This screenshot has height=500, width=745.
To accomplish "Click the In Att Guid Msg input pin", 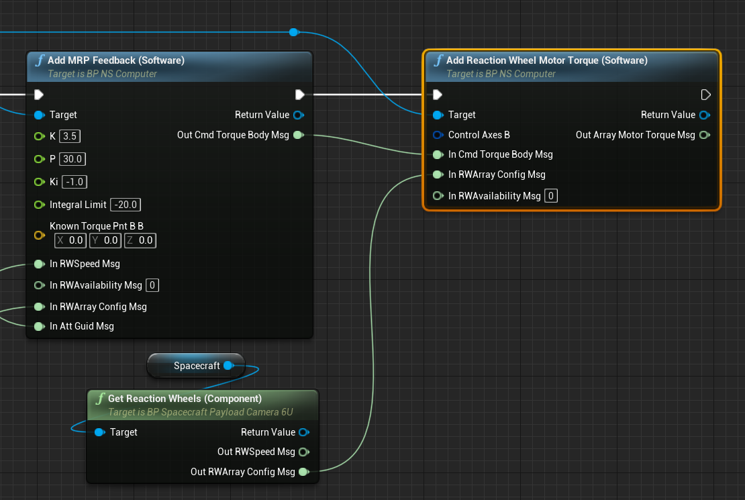I will tap(39, 326).
